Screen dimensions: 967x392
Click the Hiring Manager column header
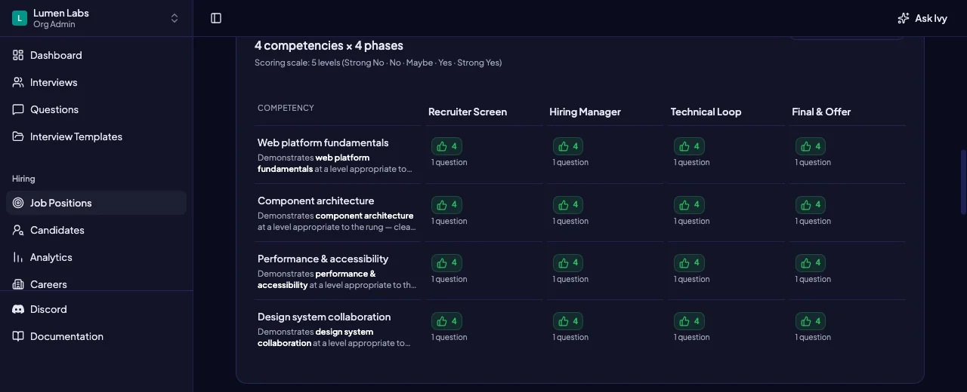(x=585, y=112)
